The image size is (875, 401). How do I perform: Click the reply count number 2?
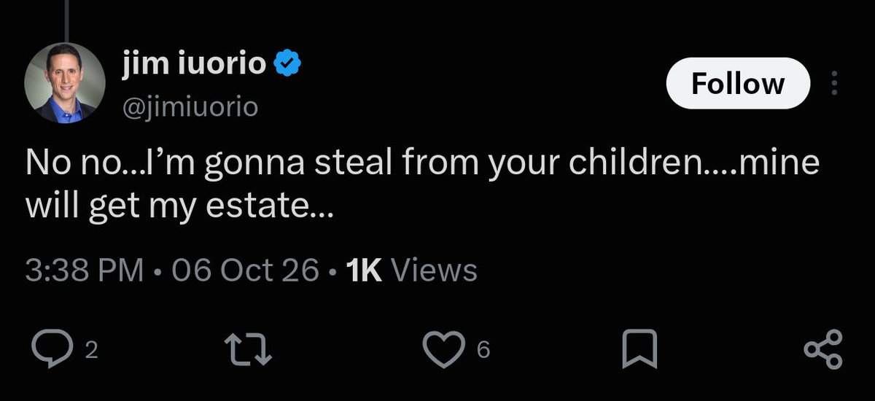[91, 351]
